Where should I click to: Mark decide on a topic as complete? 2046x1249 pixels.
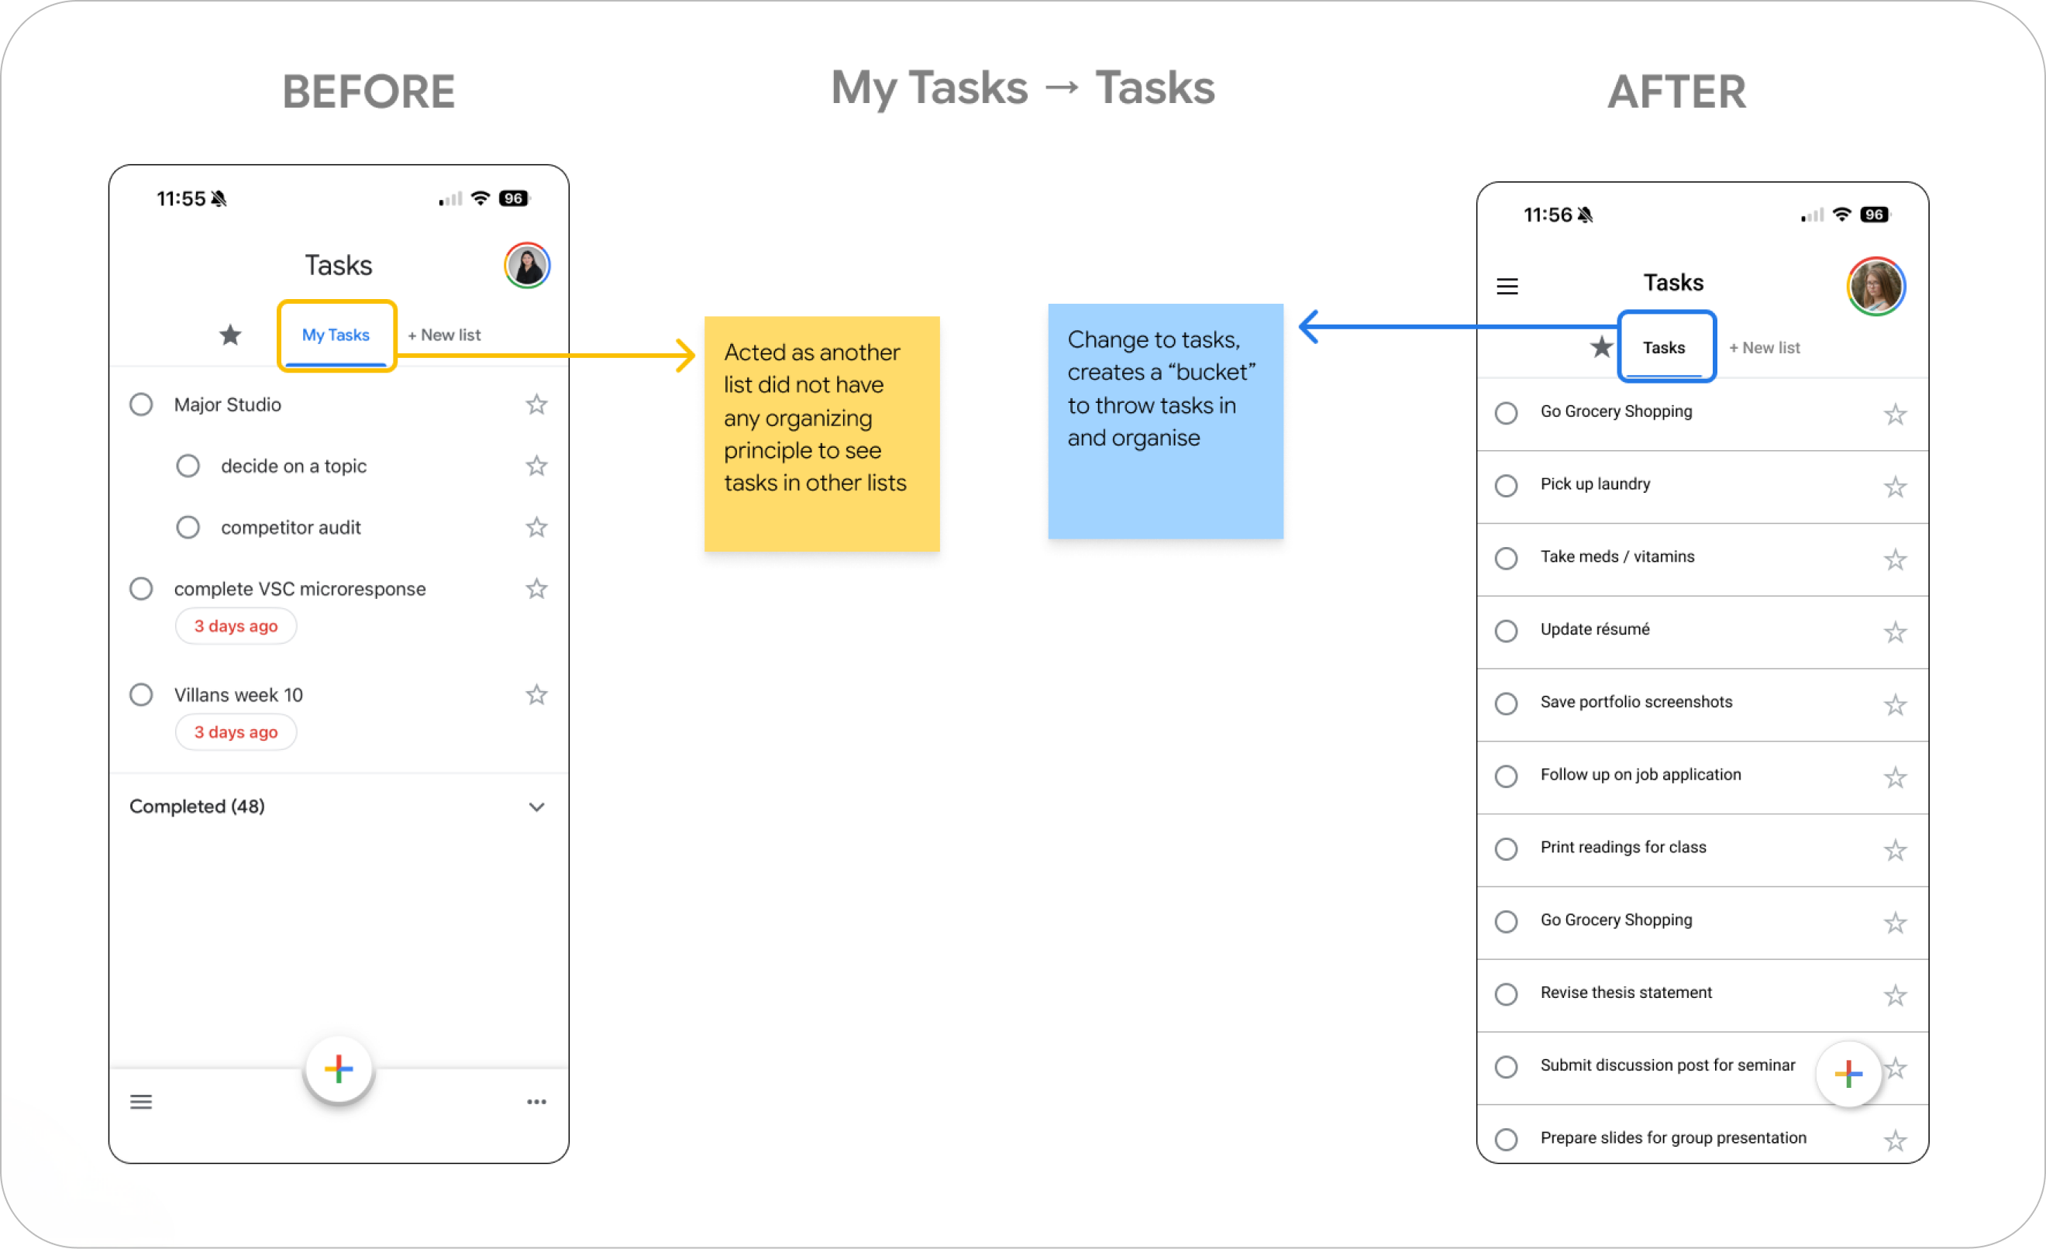(x=188, y=466)
